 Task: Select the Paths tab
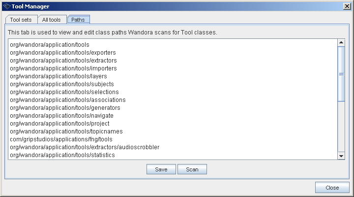(x=78, y=20)
